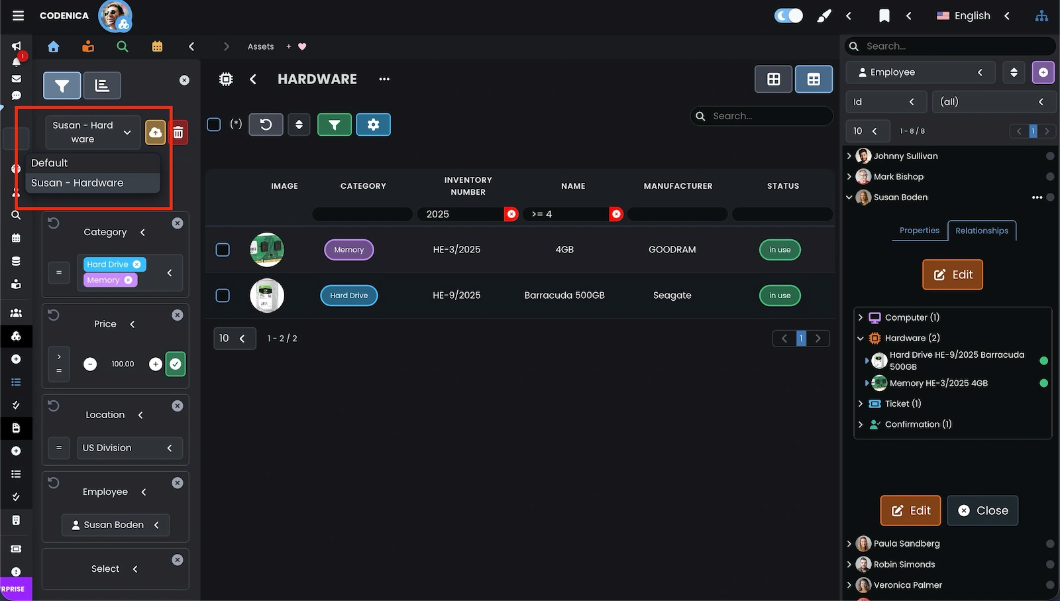Switch to the Properties tab for Susan Boden

(919, 231)
